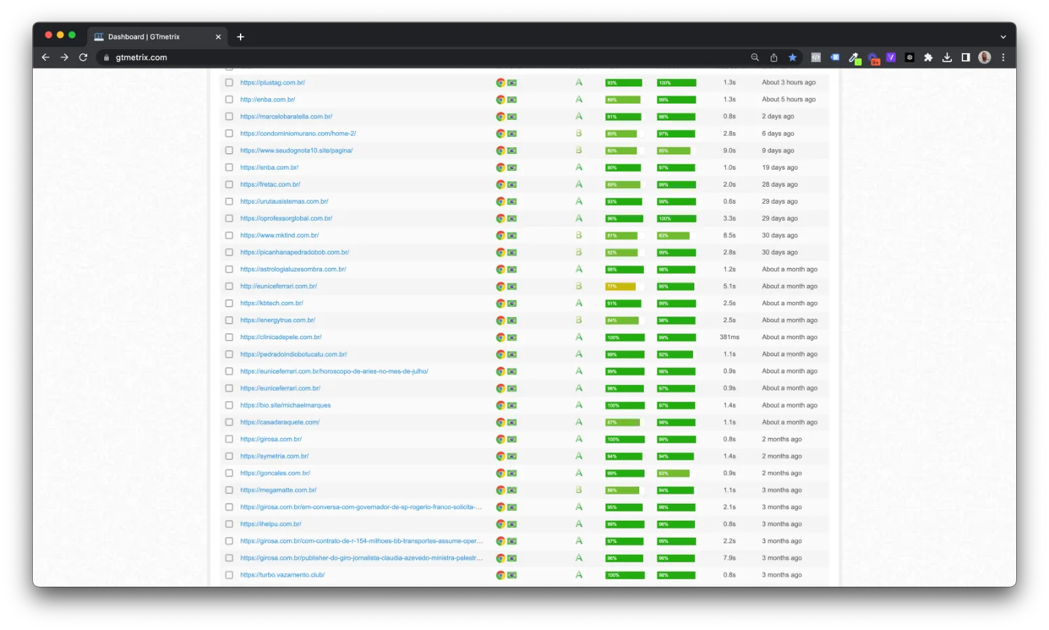Screen dimensions: 1049x630
Task: Click "19 days ago" timestamp
Action: pos(780,168)
